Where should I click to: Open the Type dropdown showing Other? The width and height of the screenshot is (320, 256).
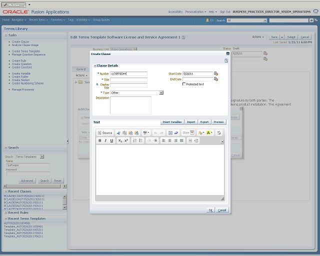point(161,92)
